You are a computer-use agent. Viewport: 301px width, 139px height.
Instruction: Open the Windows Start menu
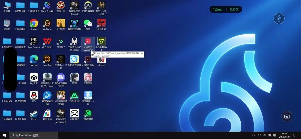[4, 135]
